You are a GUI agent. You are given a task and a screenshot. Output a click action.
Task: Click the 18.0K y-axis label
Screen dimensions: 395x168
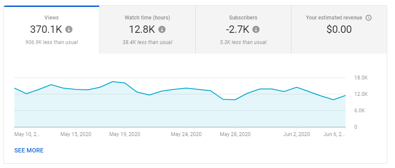[361, 78]
